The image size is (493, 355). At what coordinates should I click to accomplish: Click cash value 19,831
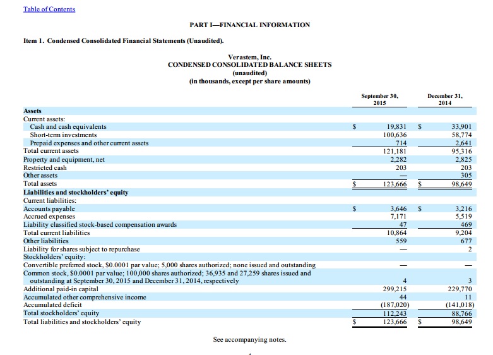coord(396,126)
